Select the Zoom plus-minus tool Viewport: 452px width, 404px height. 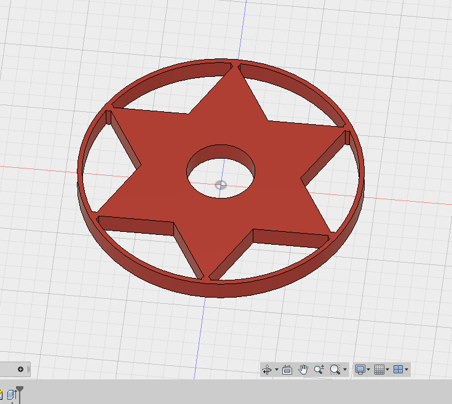(319, 370)
